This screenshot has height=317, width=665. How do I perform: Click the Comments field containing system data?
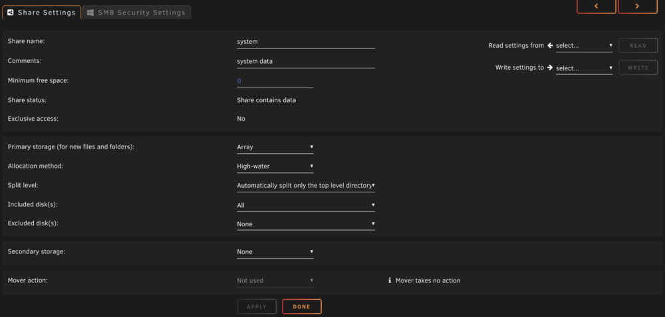(x=306, y=62)
